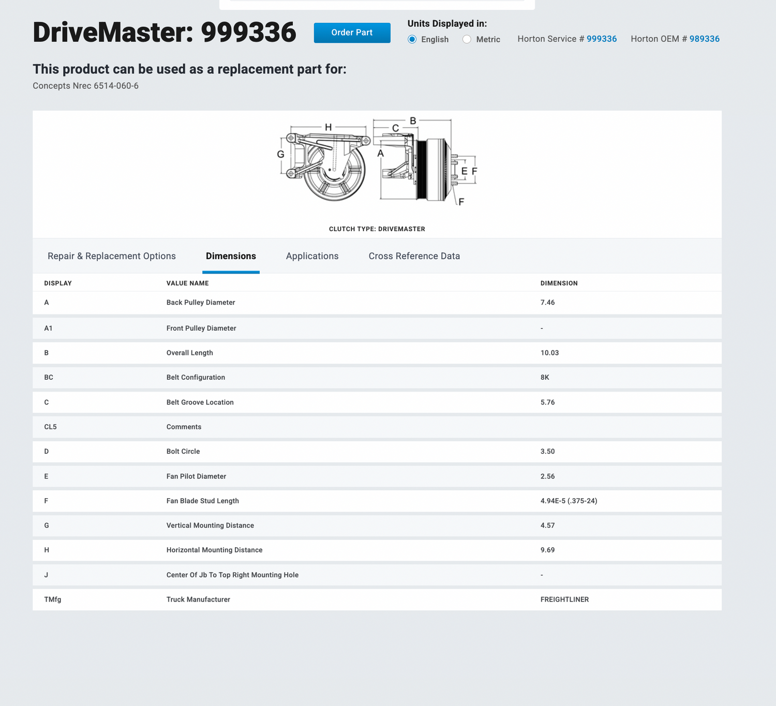Go to Cross Reference Data tab
The width and height of the screenshot is (776, 706).
click(x=414, y=256)
